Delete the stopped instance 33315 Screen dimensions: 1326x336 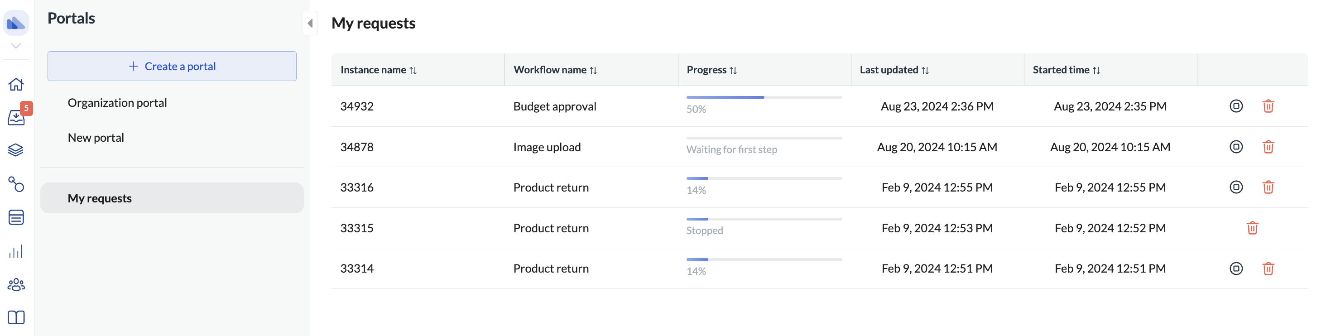tap(1252, 227)
